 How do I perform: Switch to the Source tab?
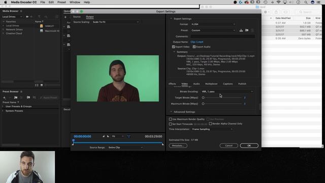(x=77, y=17)
